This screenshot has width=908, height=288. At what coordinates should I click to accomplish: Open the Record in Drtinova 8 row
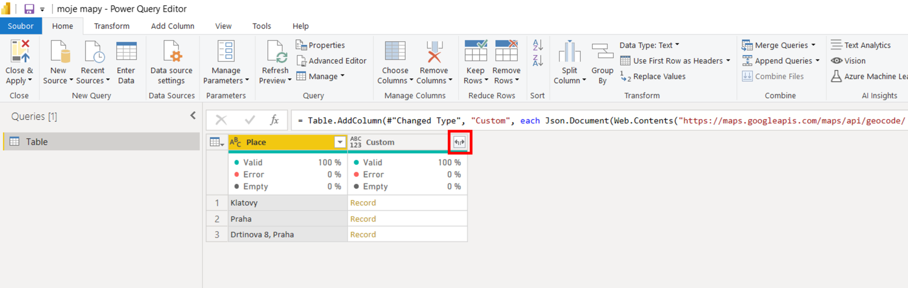[363, 234]
